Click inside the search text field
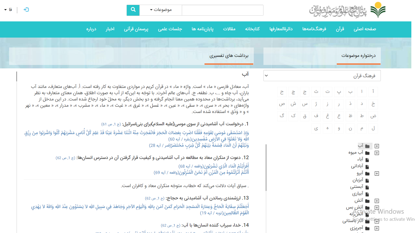The image size is (415, 233). (x=222, y=10)
